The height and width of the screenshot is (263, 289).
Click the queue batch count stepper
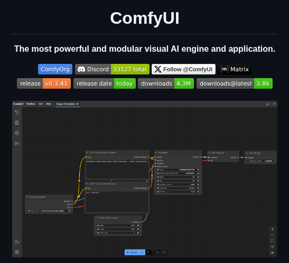152,252
